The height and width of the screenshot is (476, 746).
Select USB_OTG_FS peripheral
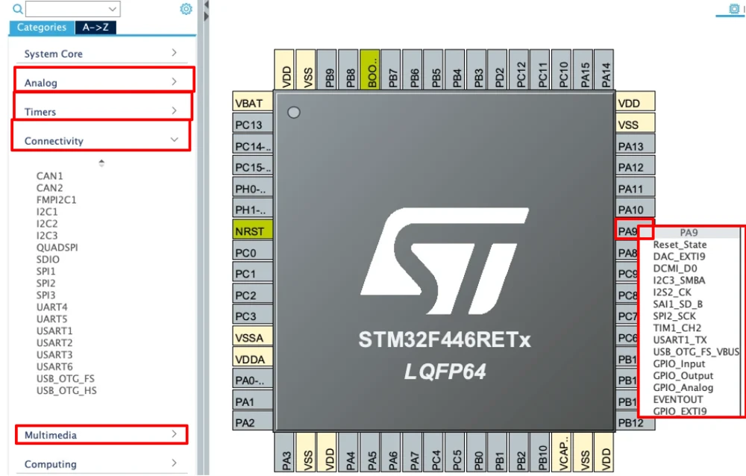65,378
